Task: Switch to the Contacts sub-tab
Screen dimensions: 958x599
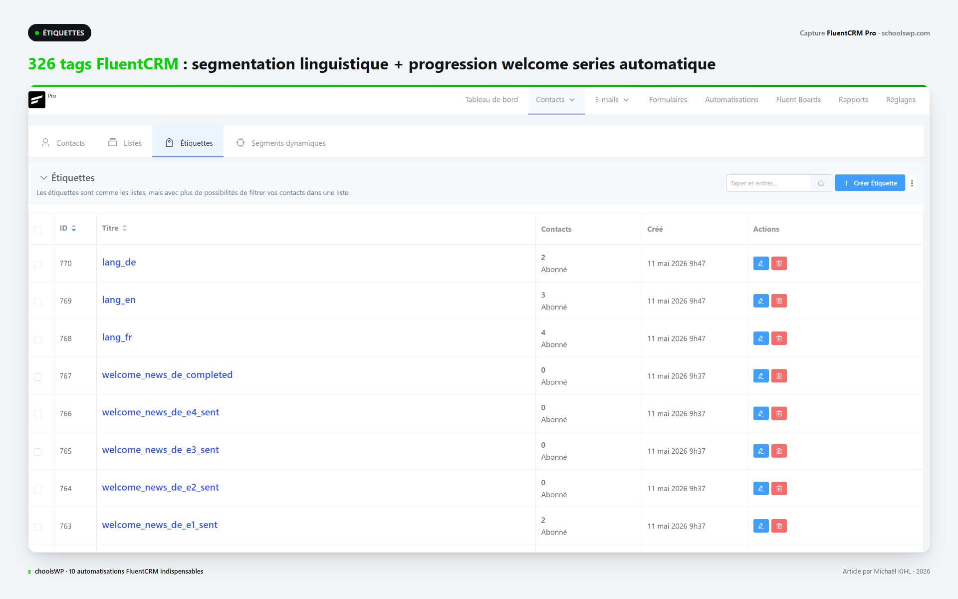Action: click(x=63, y=143)
